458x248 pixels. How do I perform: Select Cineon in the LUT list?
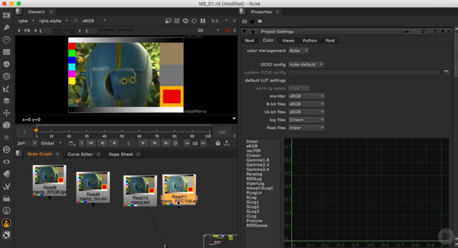(x=253, y=155)
